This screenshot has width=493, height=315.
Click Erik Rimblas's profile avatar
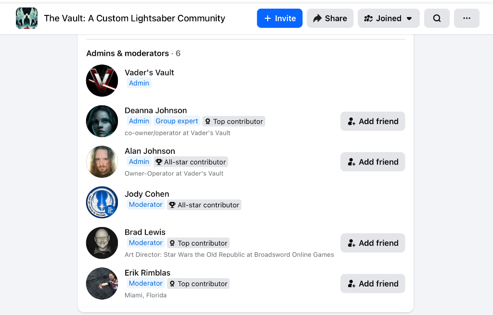[x=102, y=283]
